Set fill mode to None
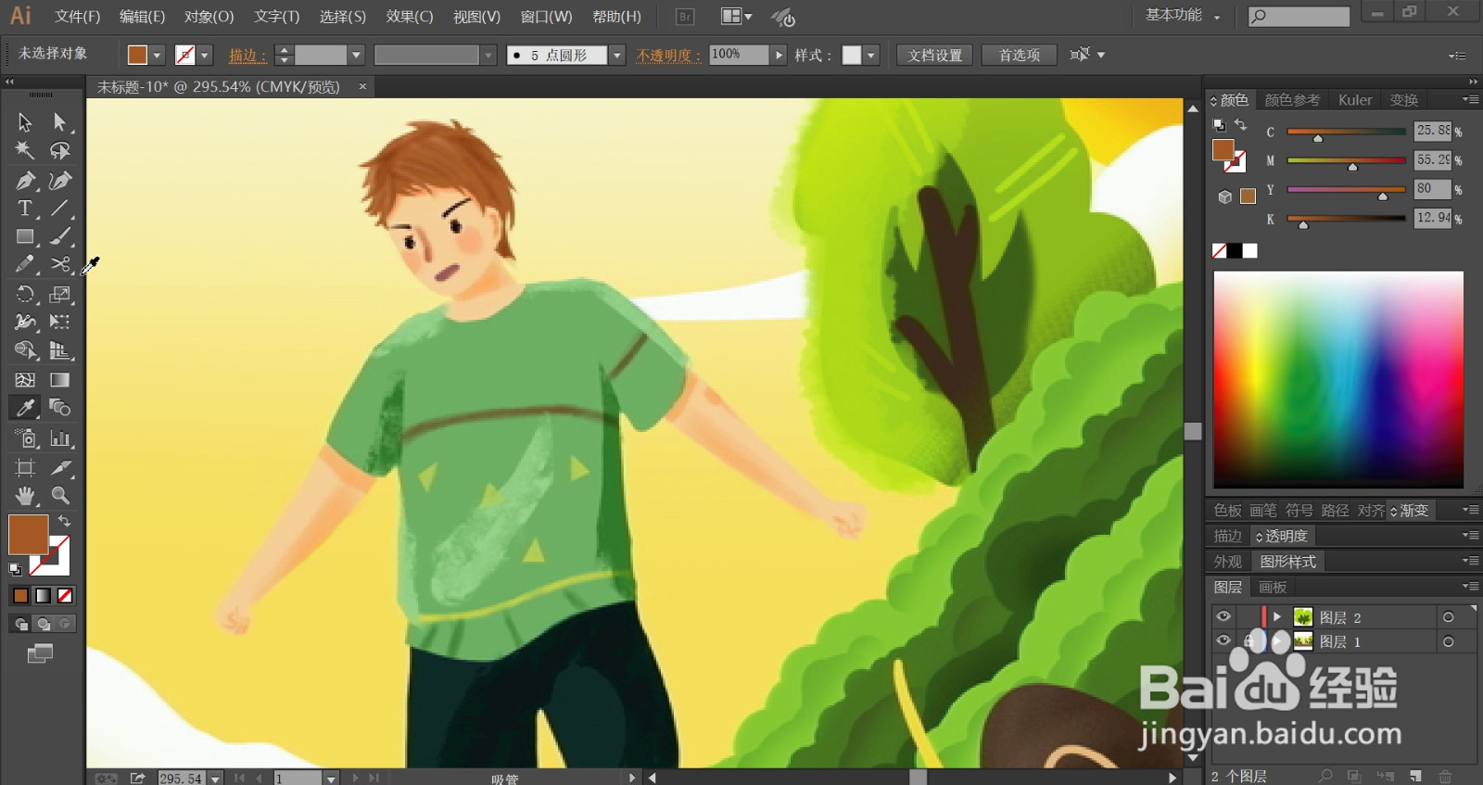 coord(65,596)
